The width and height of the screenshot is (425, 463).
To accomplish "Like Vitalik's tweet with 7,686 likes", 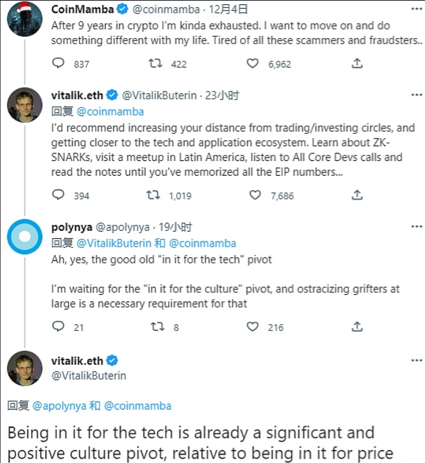I will pos(255,195).
